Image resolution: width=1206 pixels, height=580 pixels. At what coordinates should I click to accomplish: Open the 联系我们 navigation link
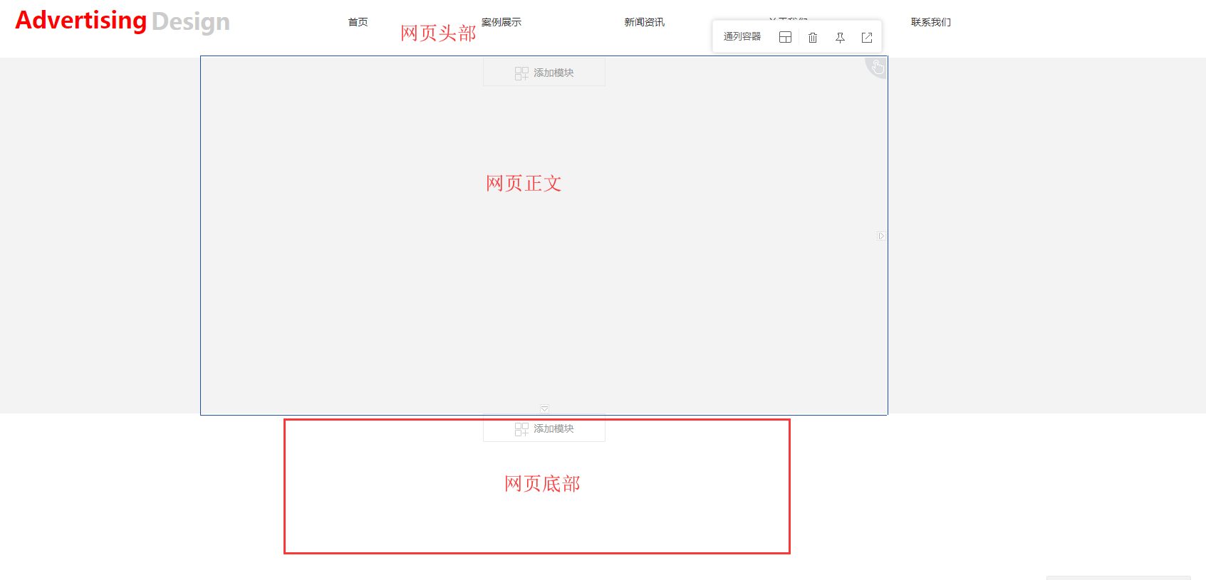click(x=930, y=23)
